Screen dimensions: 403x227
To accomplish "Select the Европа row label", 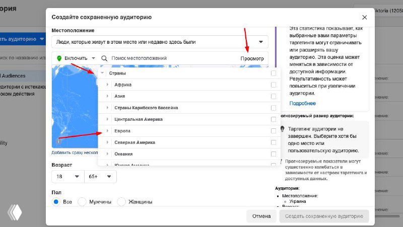I will 122,131.
